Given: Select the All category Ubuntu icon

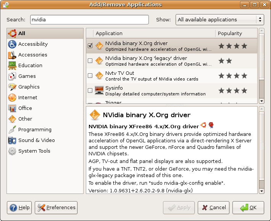Looking at the screenshot, I should coord(12,33).
